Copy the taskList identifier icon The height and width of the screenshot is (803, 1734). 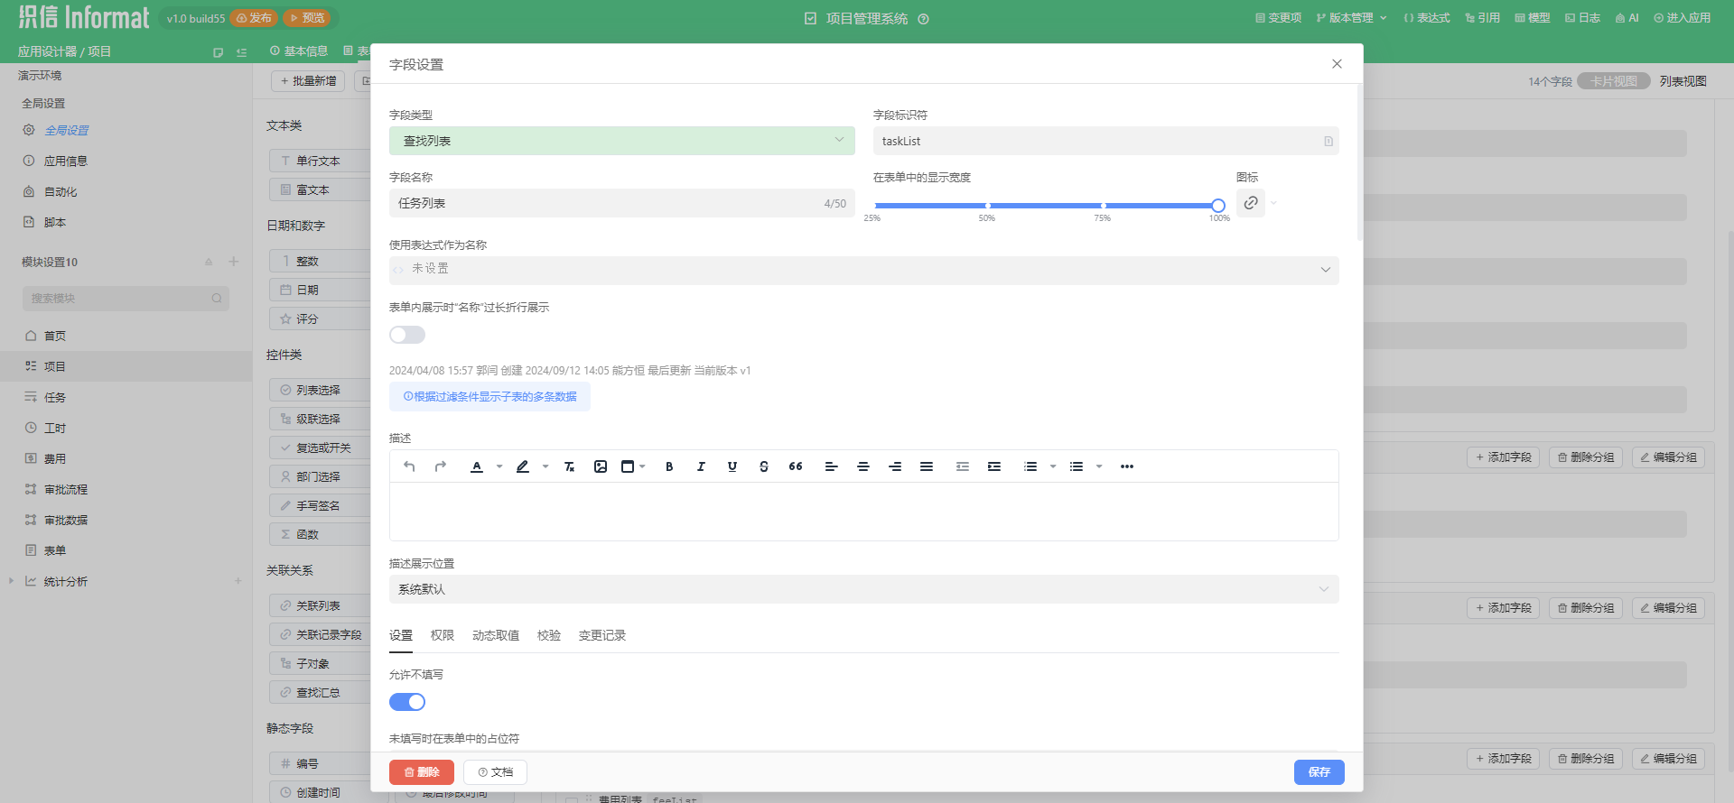pos(1328,142)
